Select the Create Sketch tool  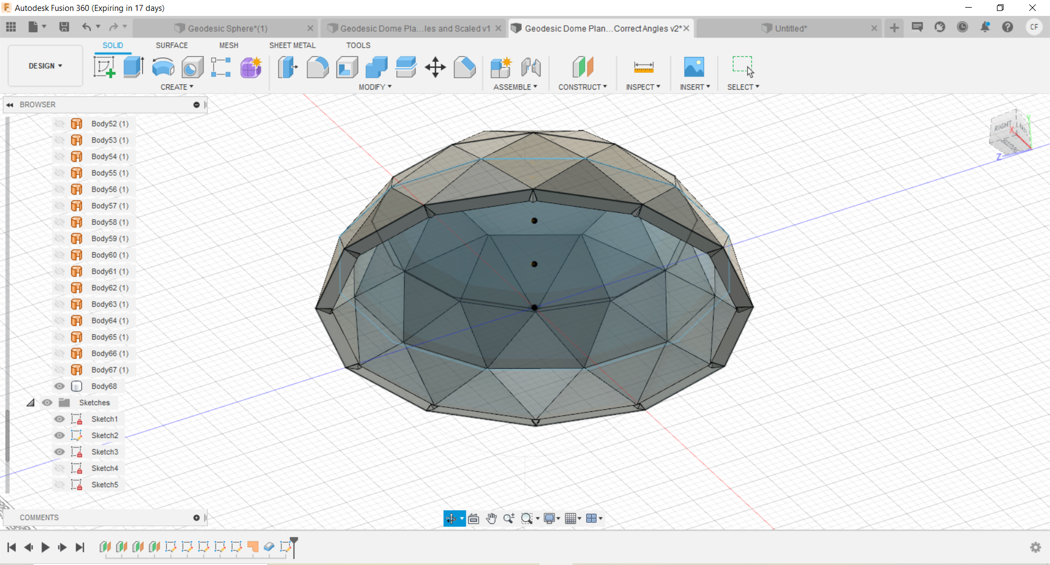tap(104, 67)
